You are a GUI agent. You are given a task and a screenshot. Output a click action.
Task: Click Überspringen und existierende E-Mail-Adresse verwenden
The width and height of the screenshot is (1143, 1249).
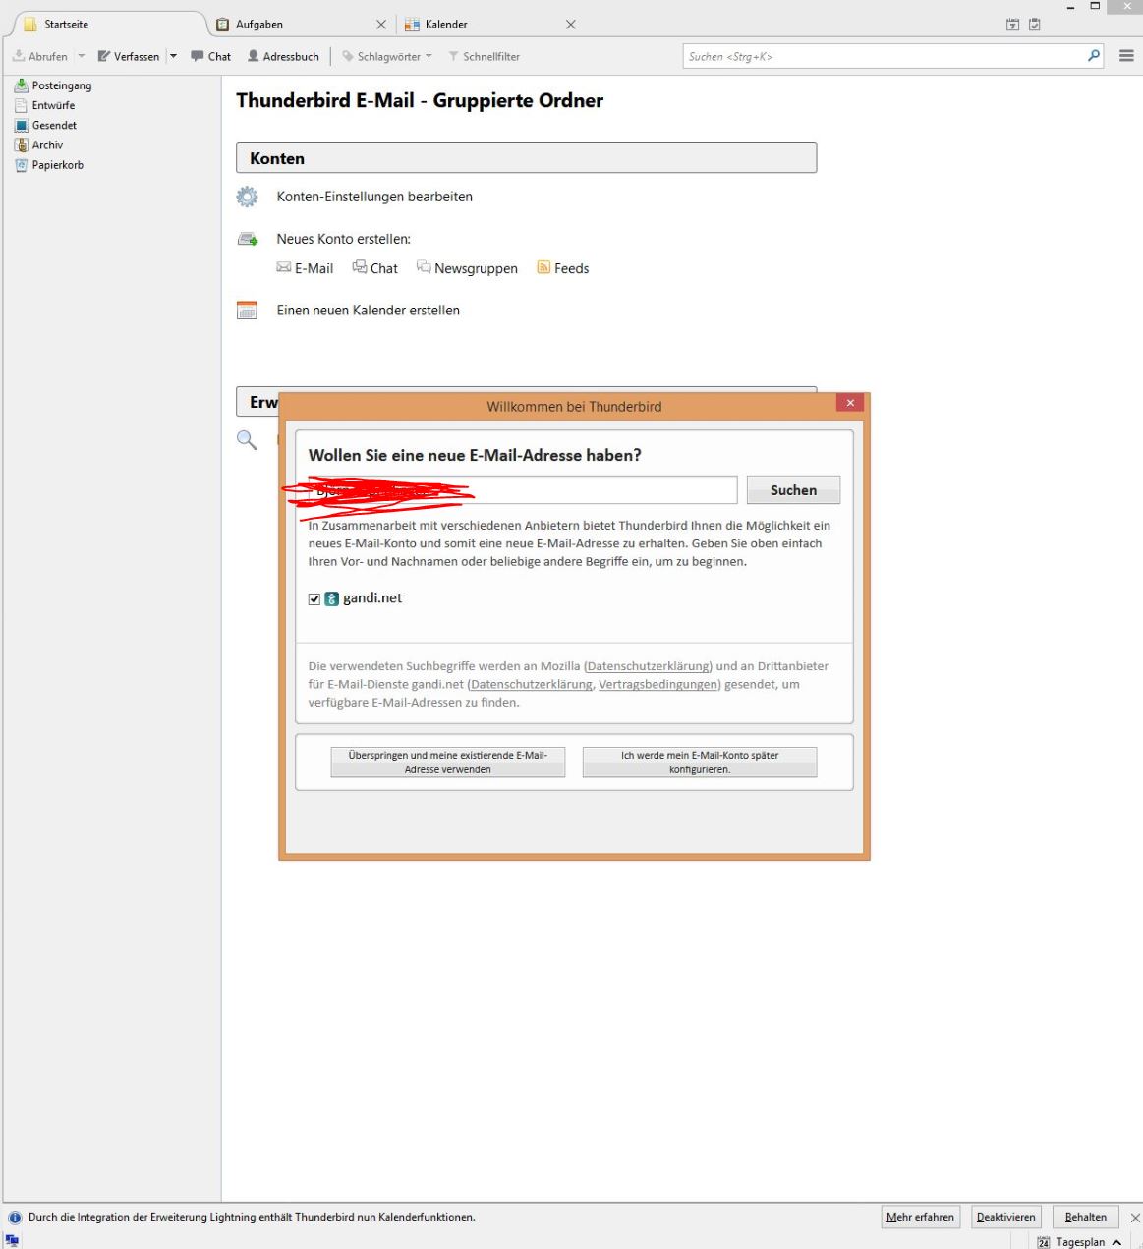447,763
